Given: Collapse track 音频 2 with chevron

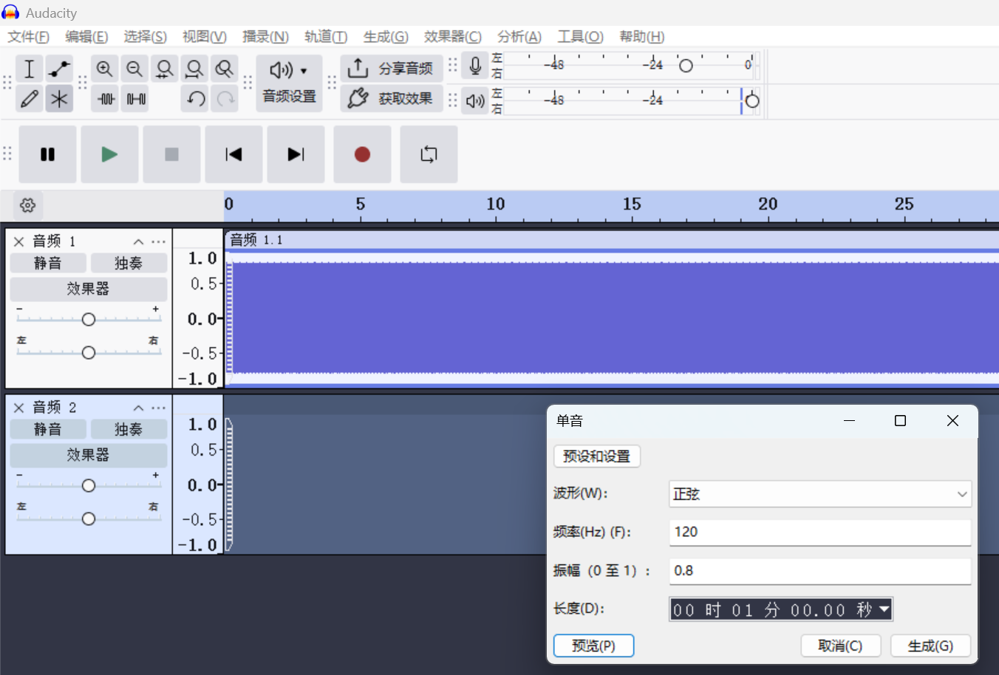Looking at the screenshot, I should 138,408.
